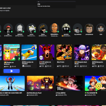Click the blue play button under Roube um Brainrot
The image size is (106, 106).
click(x=12, y=71)
